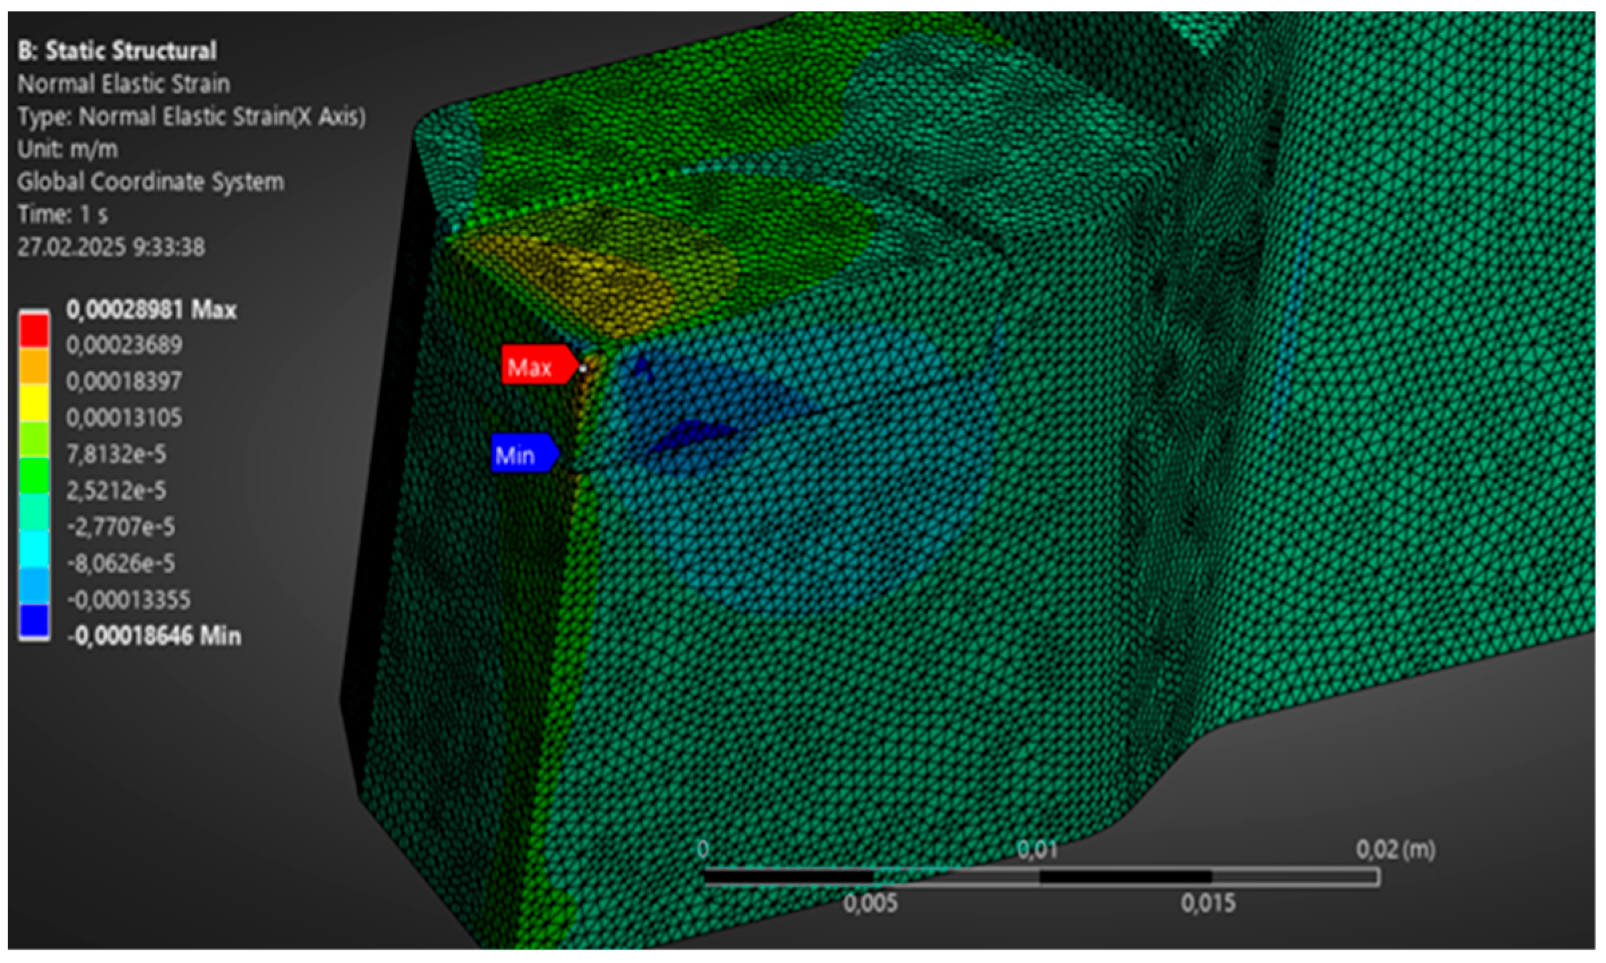The image size is (1606, 963).
Task: Select the yellow legend color band
Action: (33, 402)
